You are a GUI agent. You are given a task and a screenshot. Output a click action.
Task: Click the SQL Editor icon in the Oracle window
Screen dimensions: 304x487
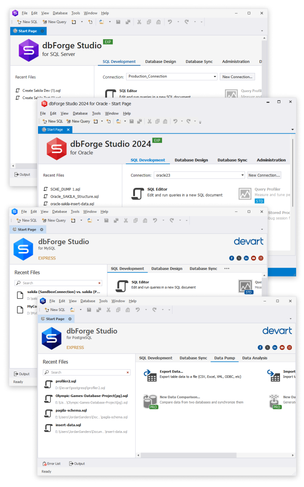(138, 193)
